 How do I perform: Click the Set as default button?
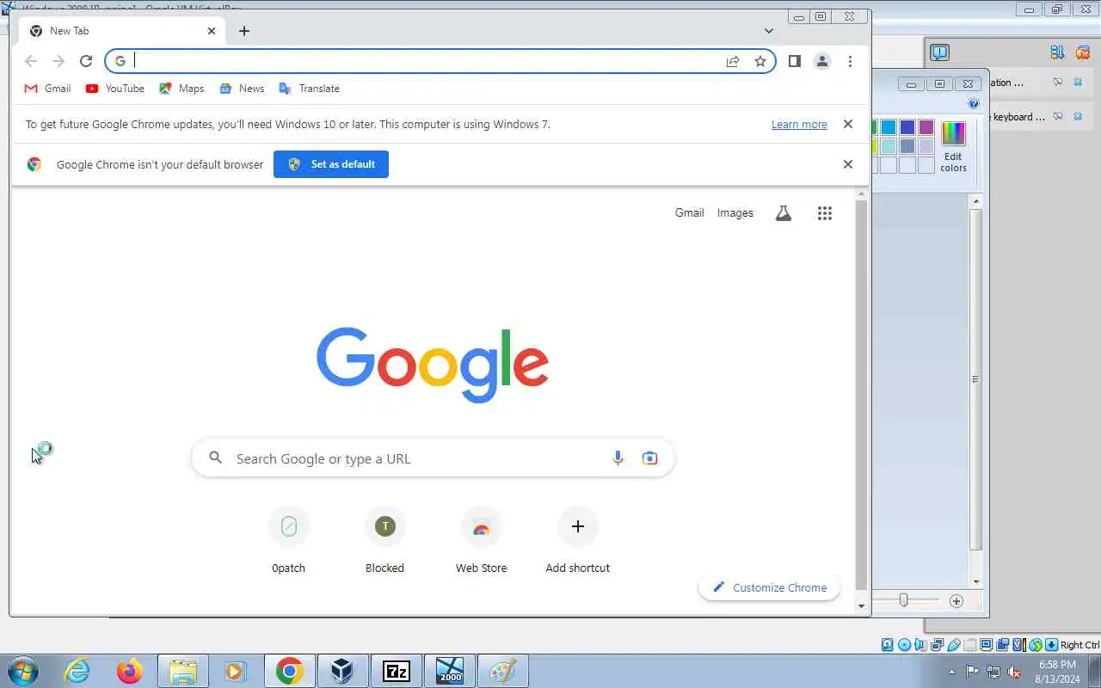tap(331, 164)
